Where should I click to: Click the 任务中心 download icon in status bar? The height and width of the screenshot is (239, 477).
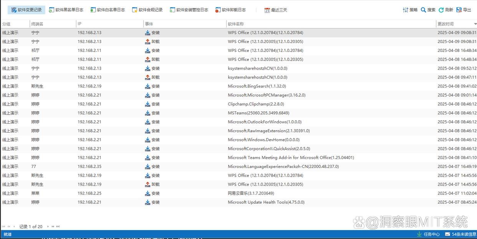[x=419, y=234]
